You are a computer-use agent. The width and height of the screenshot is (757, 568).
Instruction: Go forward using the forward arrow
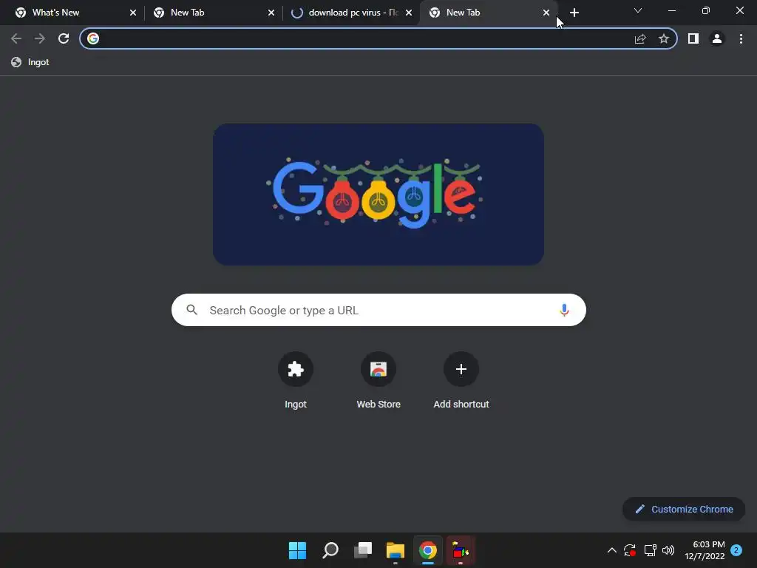(40, 38)
